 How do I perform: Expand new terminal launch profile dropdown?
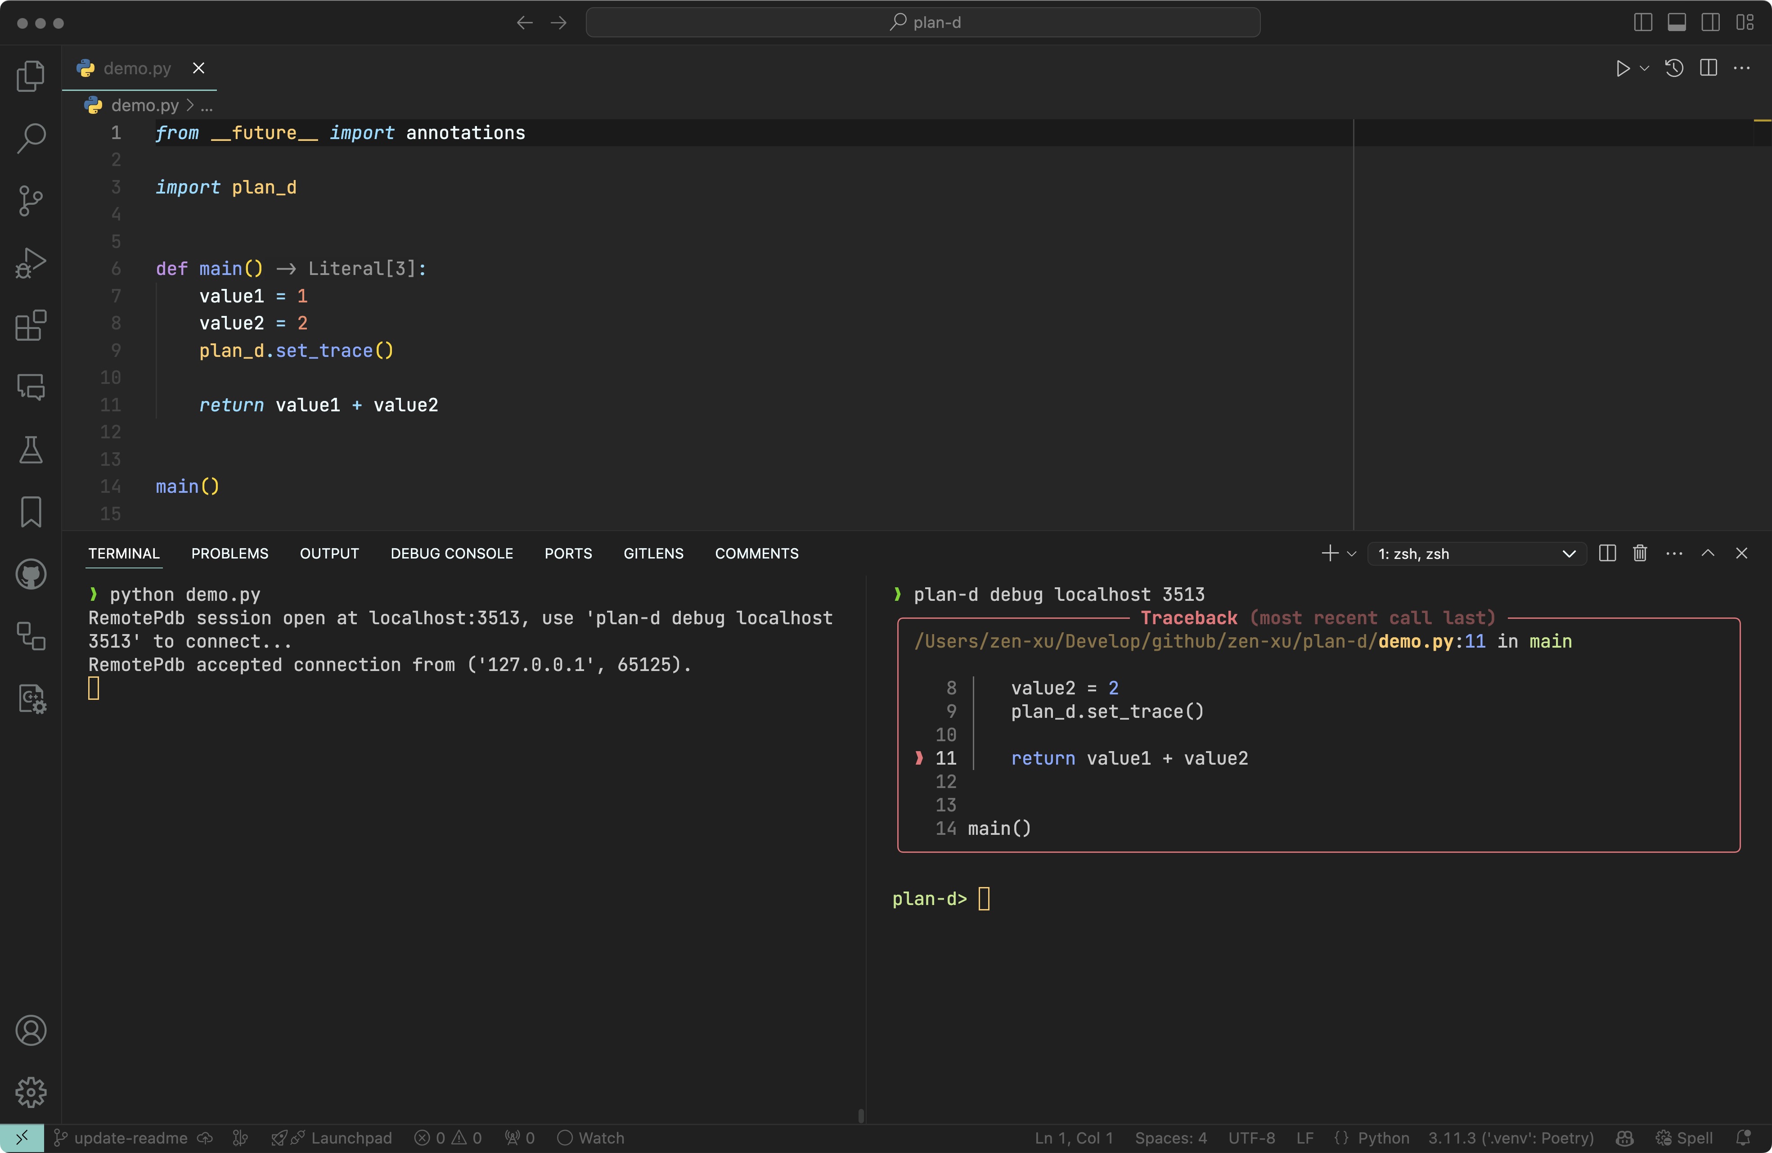pos(1352,554)
